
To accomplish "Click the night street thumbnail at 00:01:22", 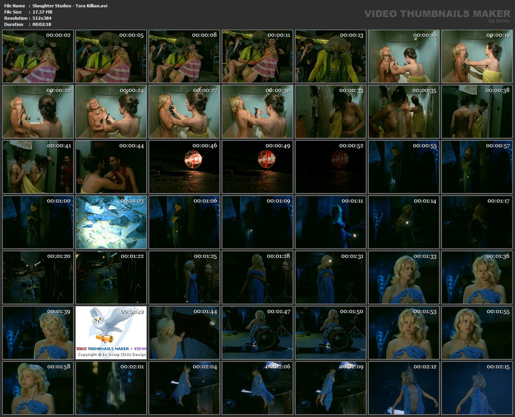I will click(x=111, y=277).
